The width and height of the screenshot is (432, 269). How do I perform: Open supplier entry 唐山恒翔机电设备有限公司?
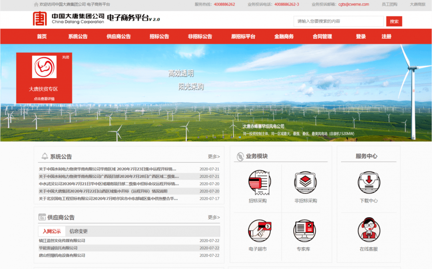pyautogui.click(x=62, y=255)
